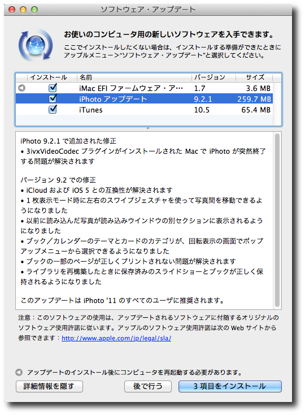Click size 3.6 MB cell
305x415 pixels.
click(258, 88)
